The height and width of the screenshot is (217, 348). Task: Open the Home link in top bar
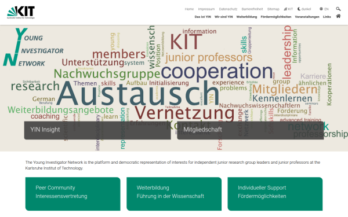click(x=189, y=9)
